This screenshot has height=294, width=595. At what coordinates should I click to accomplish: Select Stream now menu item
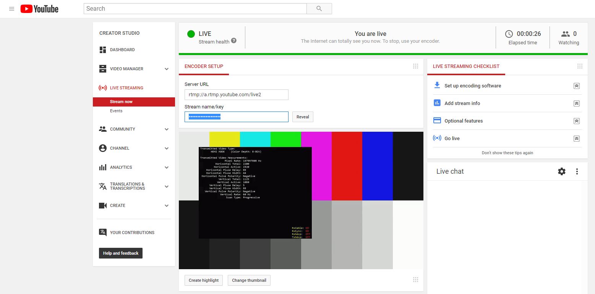click(134, 102)
